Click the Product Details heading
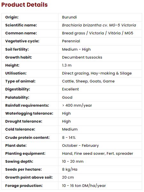 click(25, 5)
